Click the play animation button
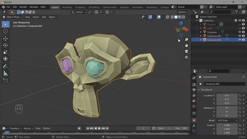 click(x=100, y=128)
